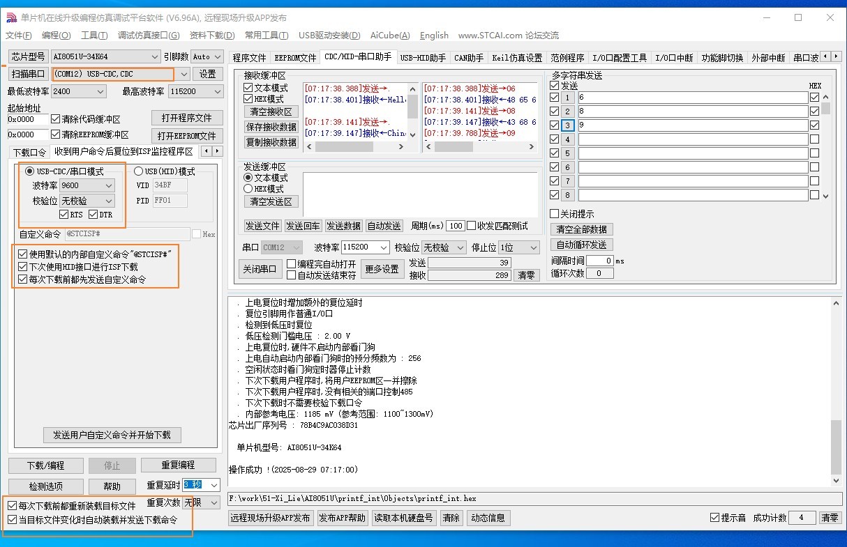Click 清零 button next to 成功计数
The height and width of the screenshot is (547, 847).
pyautogui.click(x=830, y=518)
